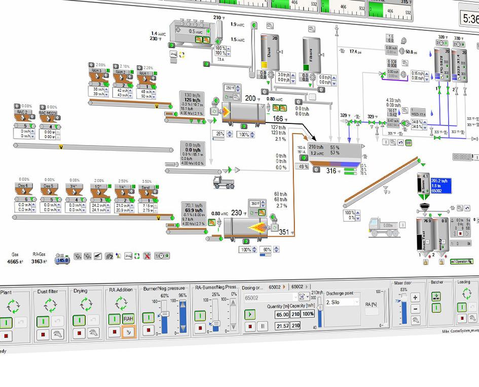Click the Dust filter cycle status icon
The image size is (479, 387).
[50, 305]
